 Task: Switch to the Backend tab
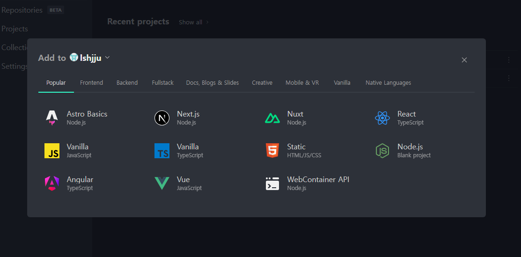pos(127,83)
